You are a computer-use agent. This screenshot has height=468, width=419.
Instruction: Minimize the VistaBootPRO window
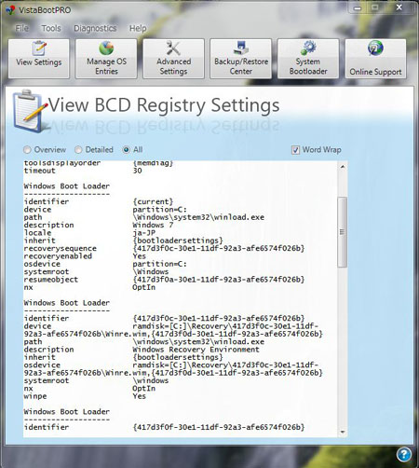pos(358,7)
